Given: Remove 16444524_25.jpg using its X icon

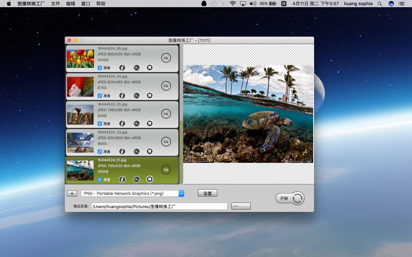Looking at the screenshot, I should (149, 123).
